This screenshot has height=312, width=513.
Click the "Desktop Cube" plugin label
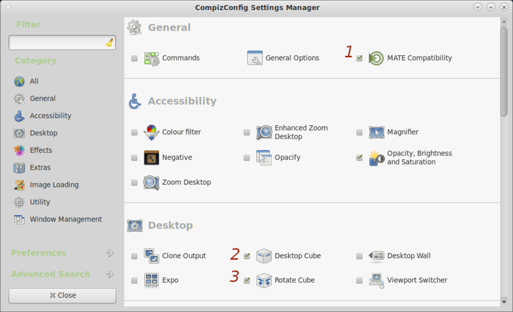[298, 256]
